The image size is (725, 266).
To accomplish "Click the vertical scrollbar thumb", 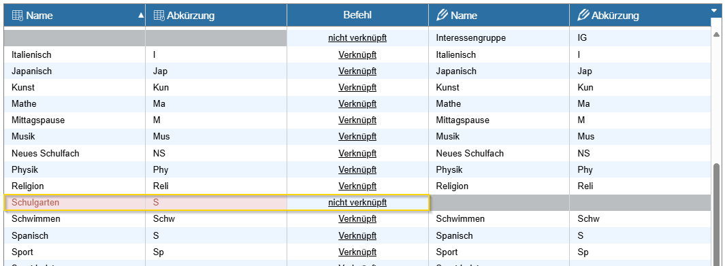I will click(716, 214).
